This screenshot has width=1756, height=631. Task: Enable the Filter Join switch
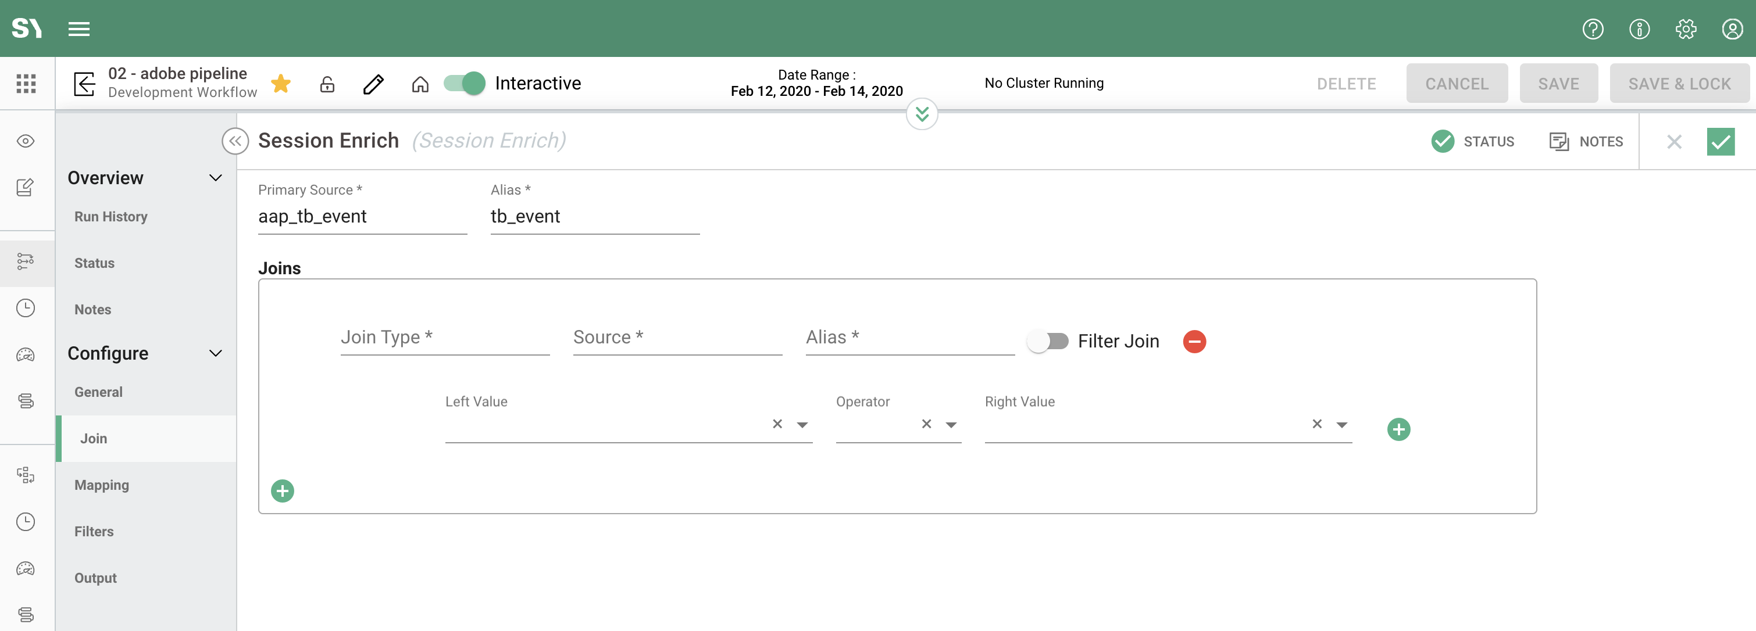[1048, 342]
